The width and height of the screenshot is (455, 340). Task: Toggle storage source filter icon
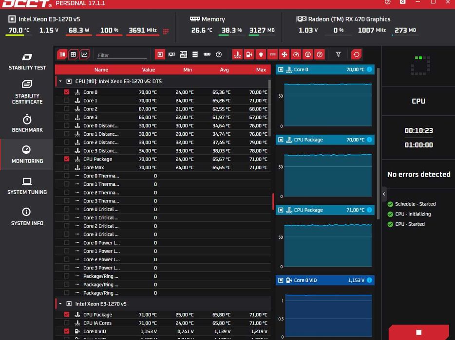(195, 54)
